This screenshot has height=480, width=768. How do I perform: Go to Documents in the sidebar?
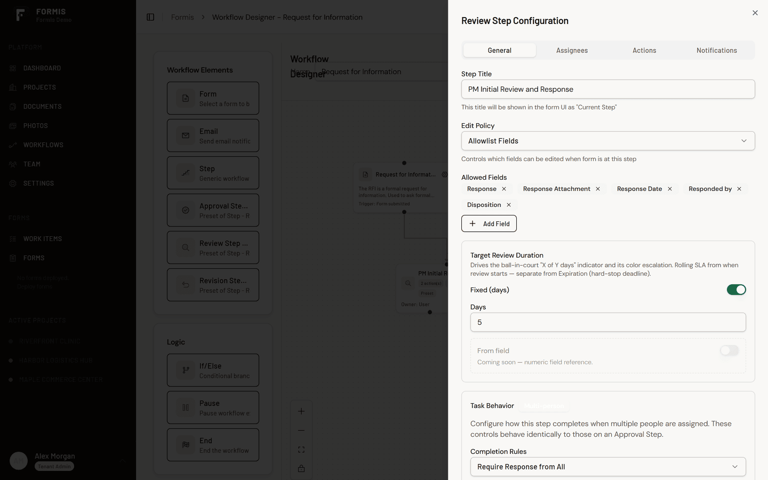point(43,107)
